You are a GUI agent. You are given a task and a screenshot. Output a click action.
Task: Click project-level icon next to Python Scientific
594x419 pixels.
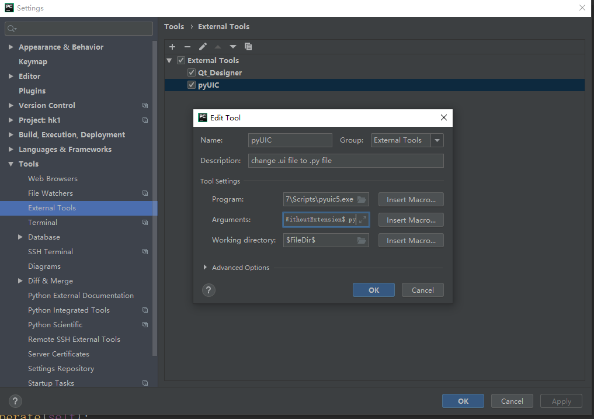145,325
